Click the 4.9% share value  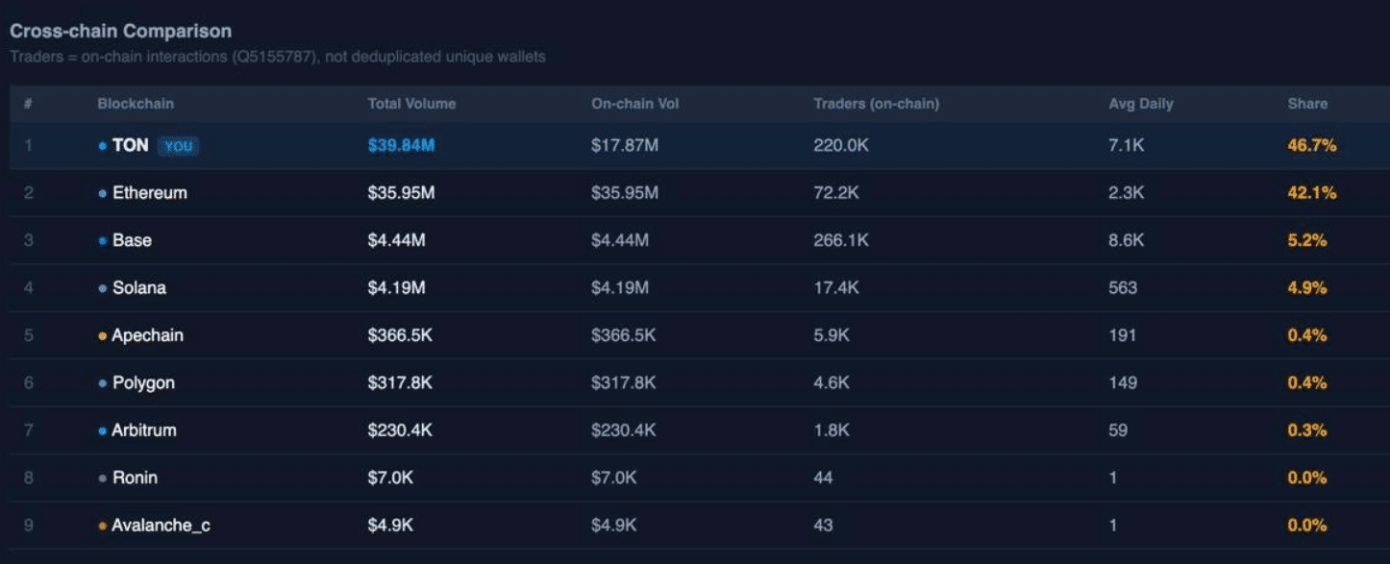tap(1307, 288)
